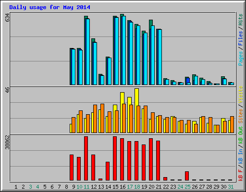Click day 26 on the x-axis
246x192 pixels.
(195, 187)
